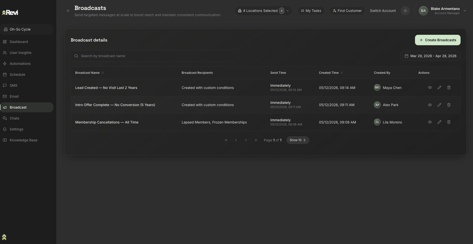Open Blake Armentano account menu chevron
This screenshot has height=244, width=473.
point(465,11)
